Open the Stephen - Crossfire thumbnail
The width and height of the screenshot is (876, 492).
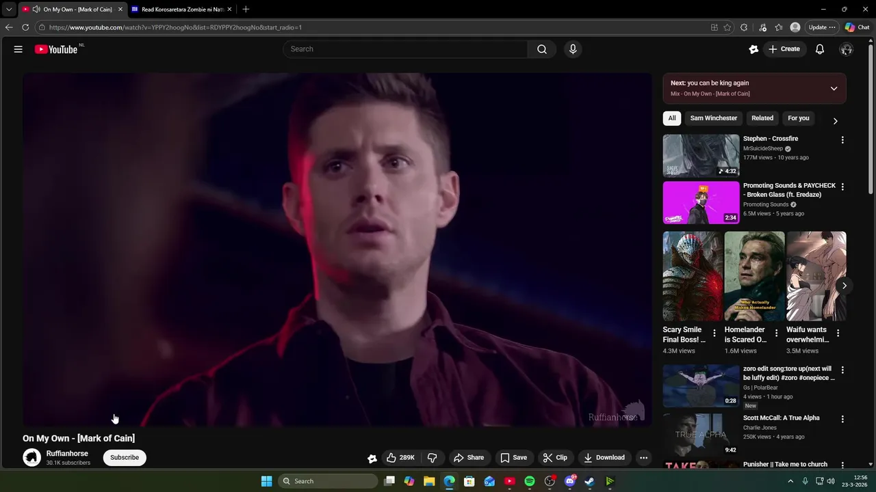[701, 155]
